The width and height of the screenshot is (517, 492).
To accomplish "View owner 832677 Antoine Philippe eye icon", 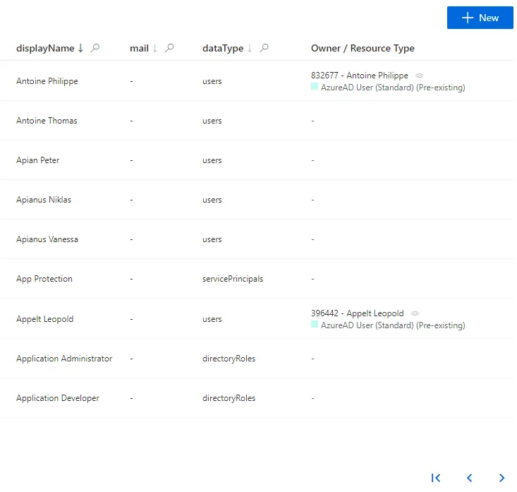I will coord(419,76).
